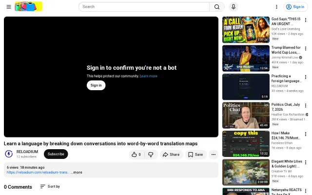Subscribe to the RELOADIUM channel
312x195 pixels.
(56, 154)
